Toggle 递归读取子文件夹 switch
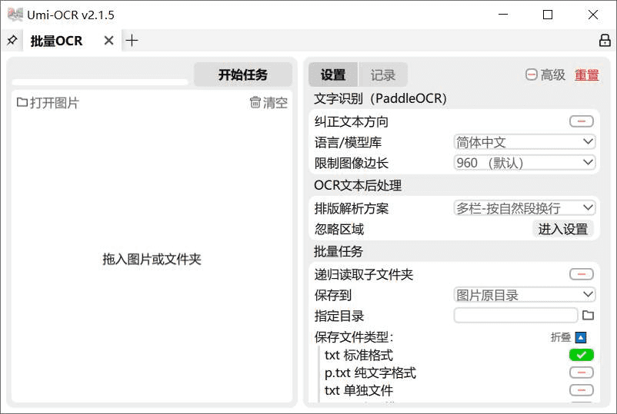The image size is (617, 414). click(581, 274)
